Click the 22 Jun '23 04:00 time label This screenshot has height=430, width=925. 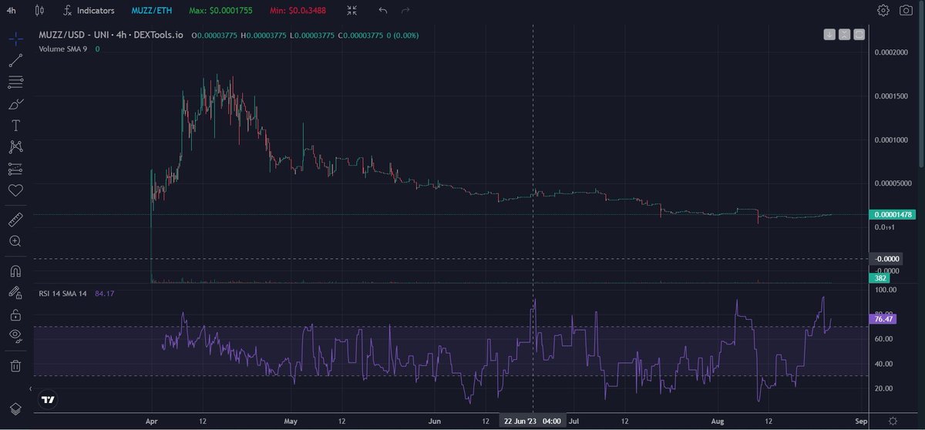533,422
